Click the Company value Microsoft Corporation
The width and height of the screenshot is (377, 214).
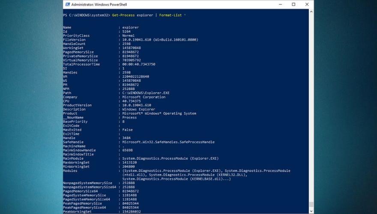pos(144,97)
